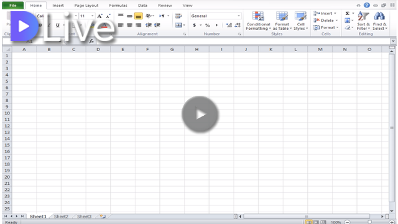
Task: Open the File tab
Action: pyautogui.click(x=13, y=6)
